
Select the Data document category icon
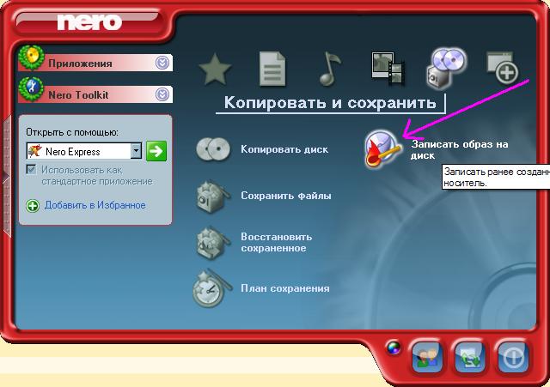click(272, 69)
